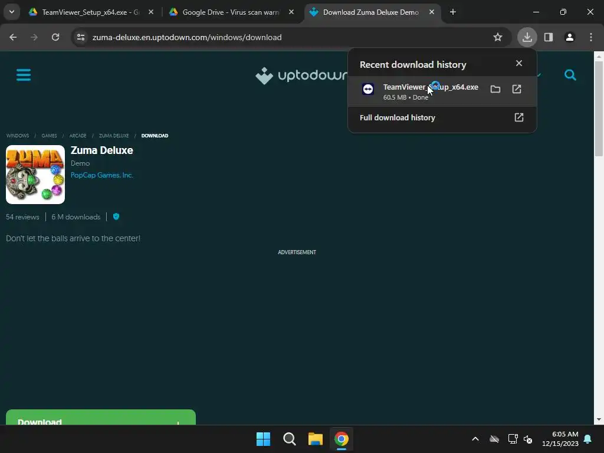Go to the ARCADE breadcrumb
604x453 pixels.
(78, 136)
